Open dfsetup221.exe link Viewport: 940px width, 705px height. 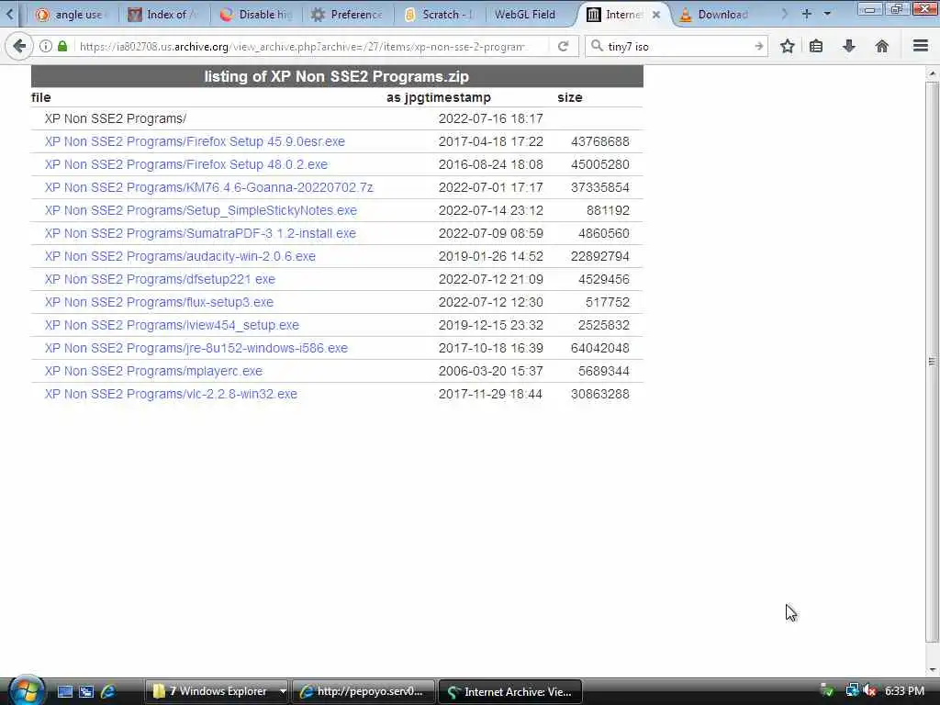tap(160, 279)
